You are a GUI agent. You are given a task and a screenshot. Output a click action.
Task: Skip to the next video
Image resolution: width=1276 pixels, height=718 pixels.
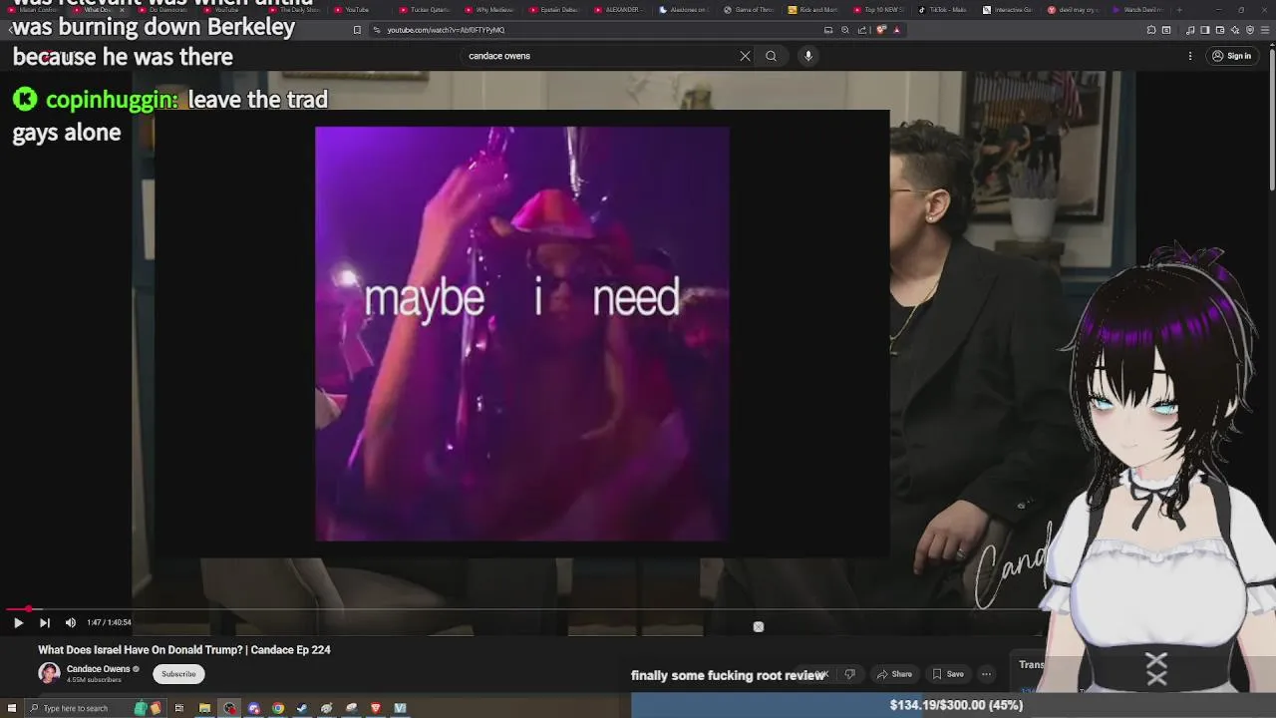[44, 622]
